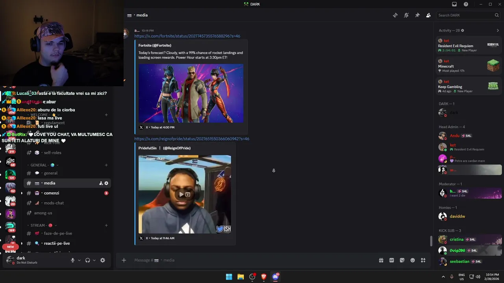Collapse the GENERAL category

[44, 165]
